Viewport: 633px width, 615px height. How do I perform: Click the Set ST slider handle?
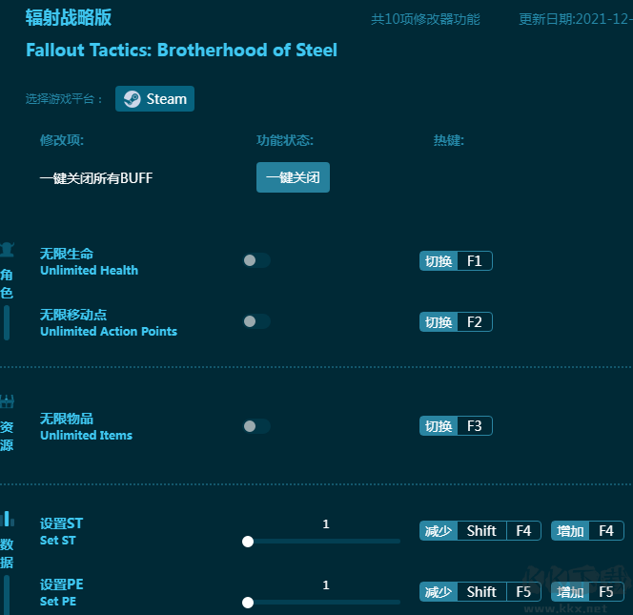(x=248, y=542)
